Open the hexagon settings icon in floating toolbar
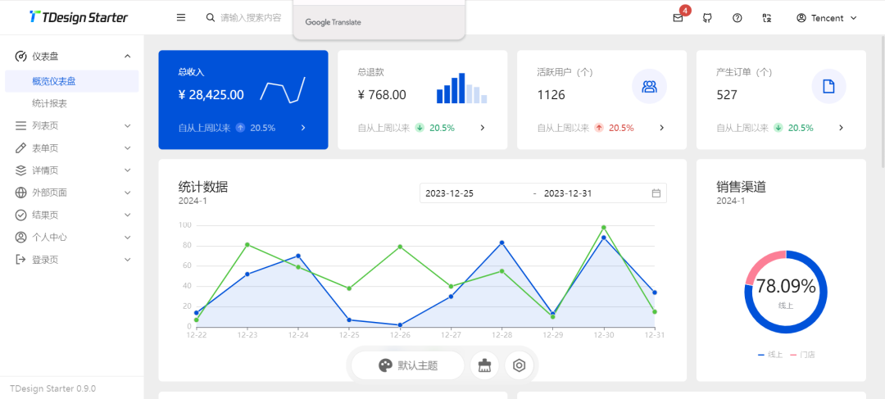 coord(519,365)
